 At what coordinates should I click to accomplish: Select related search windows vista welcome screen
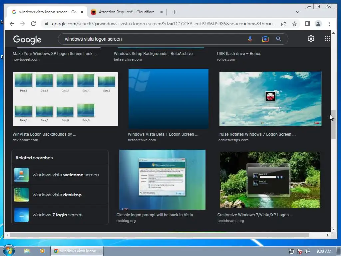pyautogui.click(x=60, y=175)
